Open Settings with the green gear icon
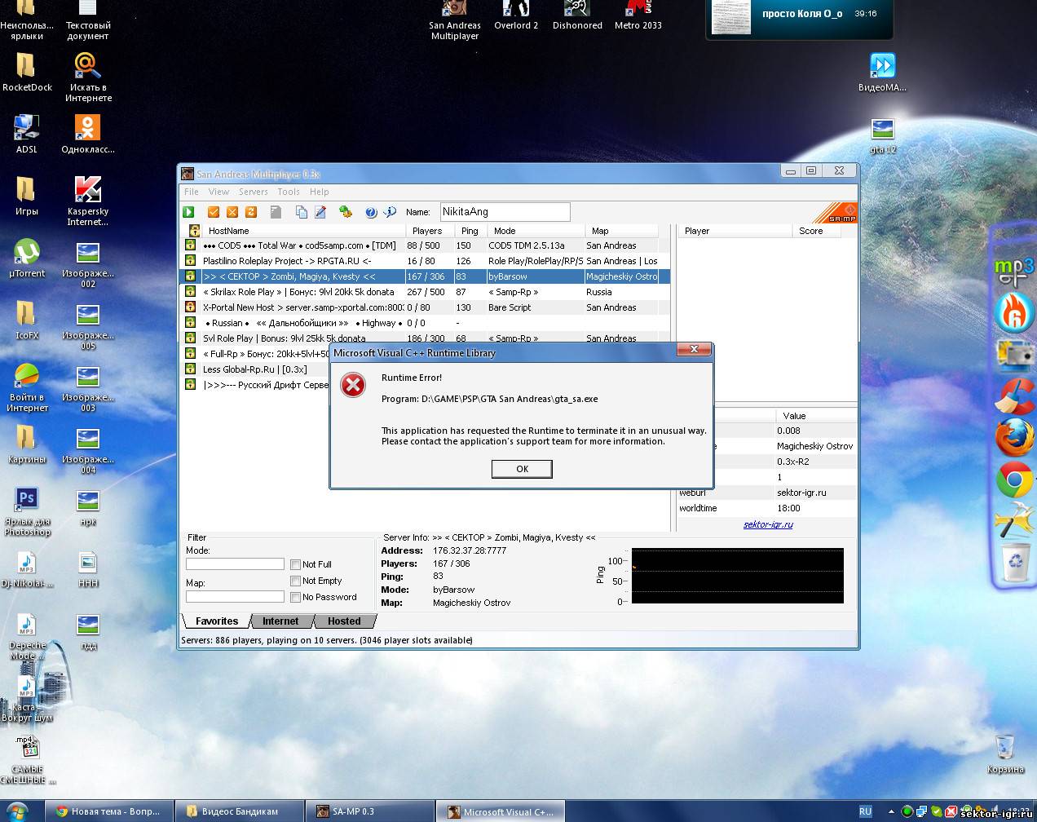1037x822 pixels. coord(346,212)
